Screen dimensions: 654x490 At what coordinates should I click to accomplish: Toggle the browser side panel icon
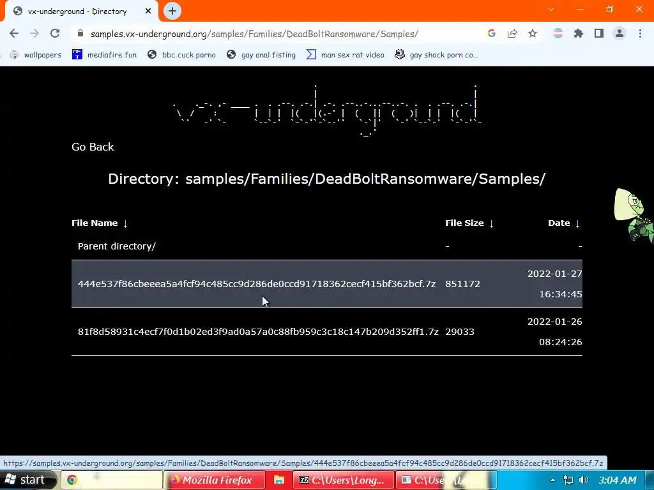599,33
